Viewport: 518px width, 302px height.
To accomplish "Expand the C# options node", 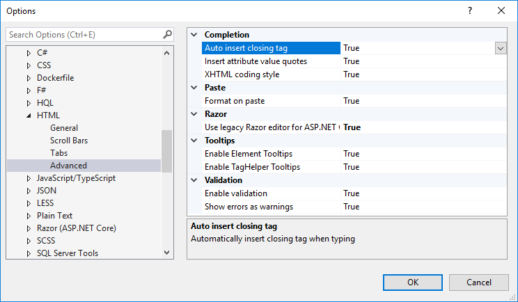I will (x=29, y=53).
